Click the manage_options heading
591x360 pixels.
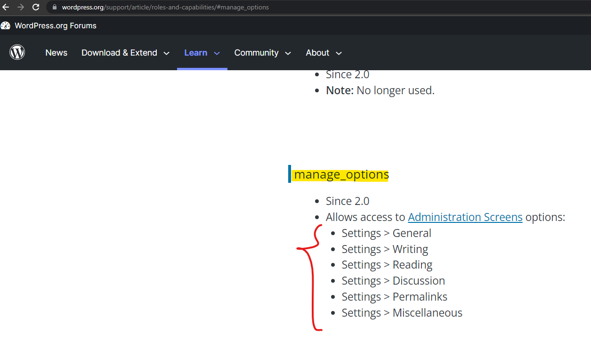[x=341, y=174]
